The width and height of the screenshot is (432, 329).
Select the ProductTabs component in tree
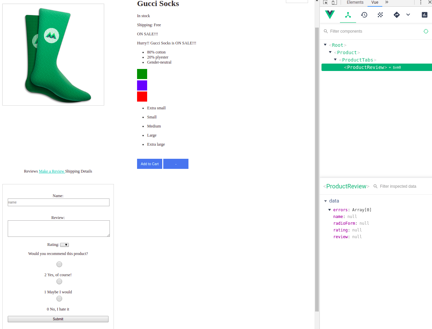358,60
